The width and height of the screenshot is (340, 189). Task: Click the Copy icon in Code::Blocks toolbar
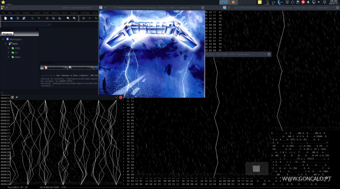point(54,18)
